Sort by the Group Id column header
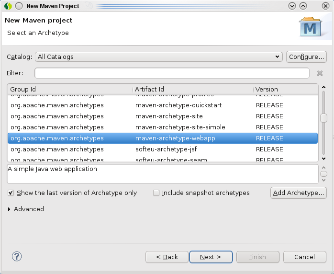Viewport: 334px width, 274px height. point(70,90)
